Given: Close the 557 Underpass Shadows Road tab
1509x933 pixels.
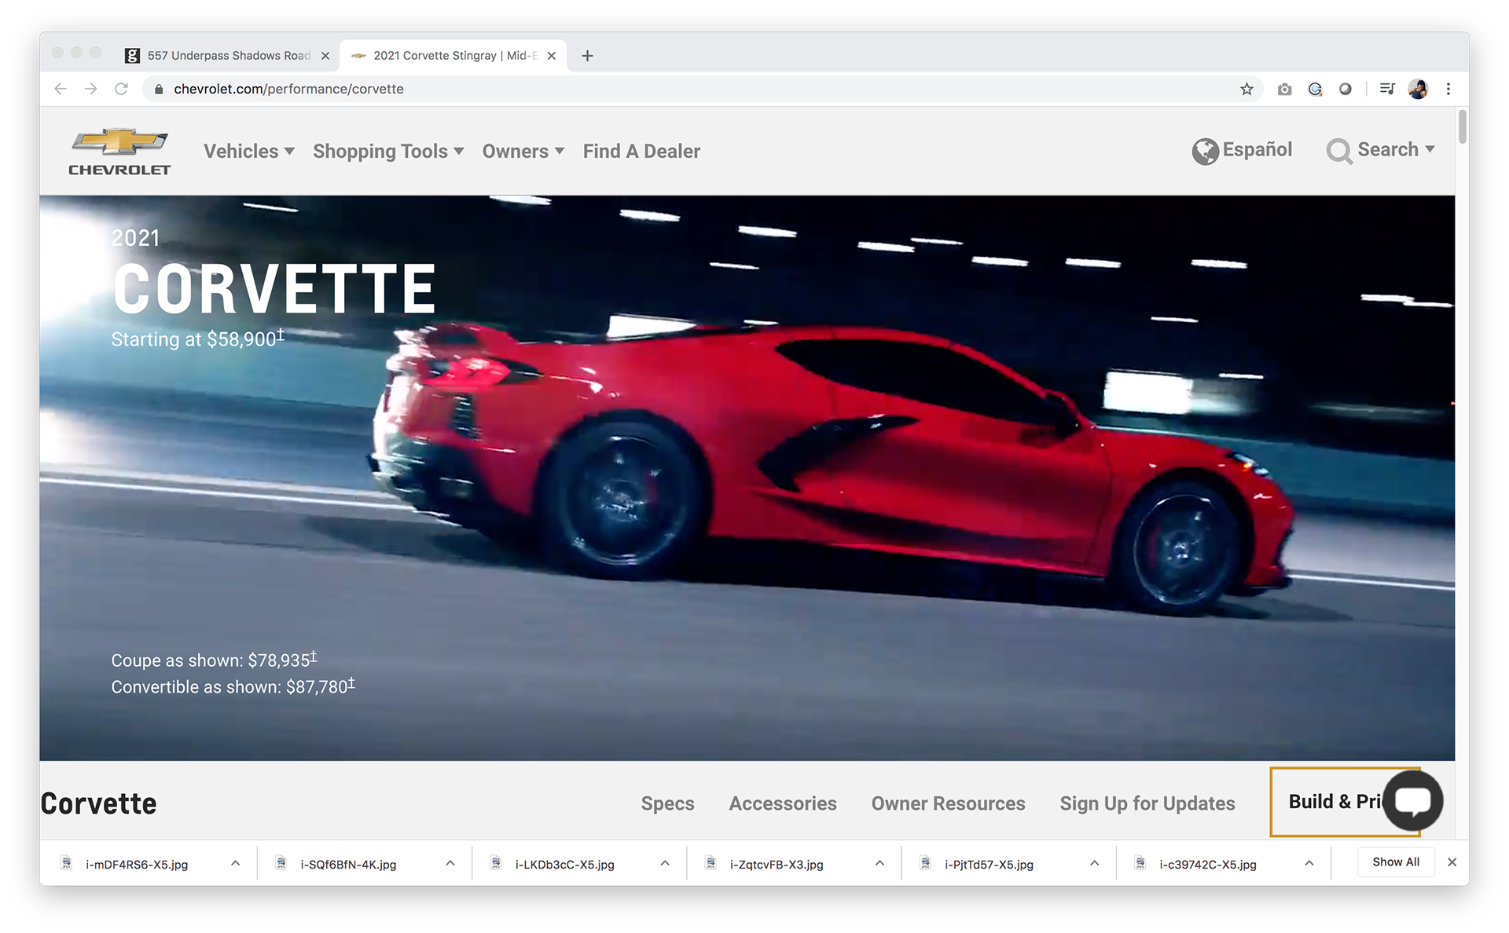Looking at the screenshot, I should pyautogui.click(x=325, y=56).
